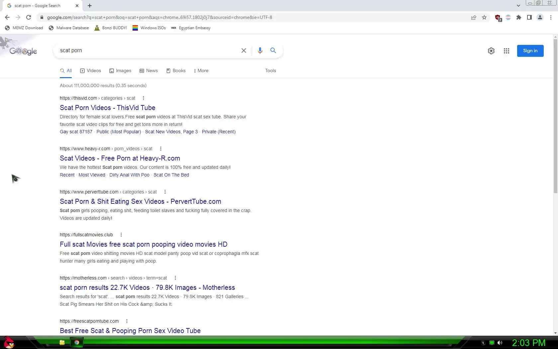Go back to the previous page
Screen dimensions: 558x349
click(7, 17)
